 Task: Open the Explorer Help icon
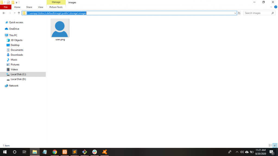[x=276, y=7]
